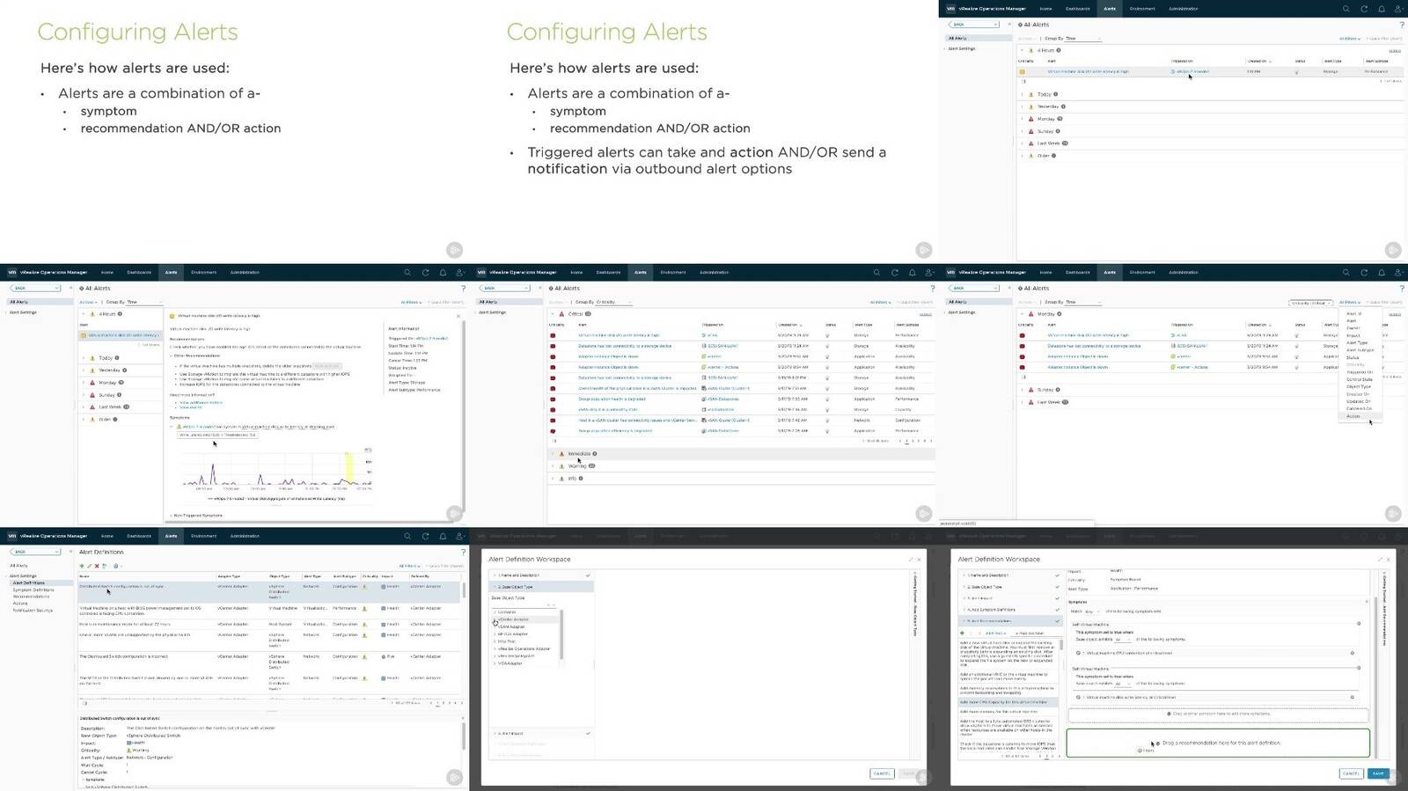
Task: Click the pencil edit icon in Alert Definitions toolbar
Action: 89,566
